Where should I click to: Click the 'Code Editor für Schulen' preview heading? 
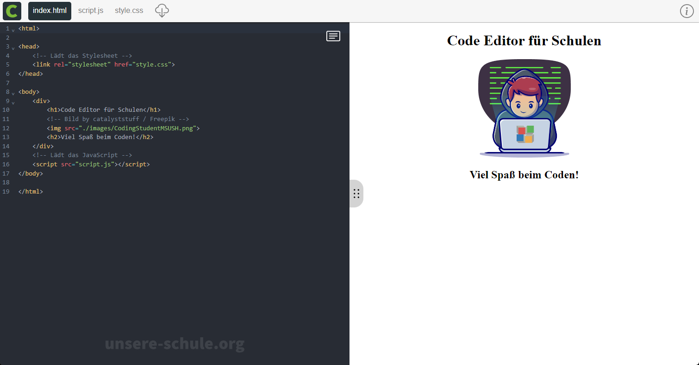pos(524,41)
